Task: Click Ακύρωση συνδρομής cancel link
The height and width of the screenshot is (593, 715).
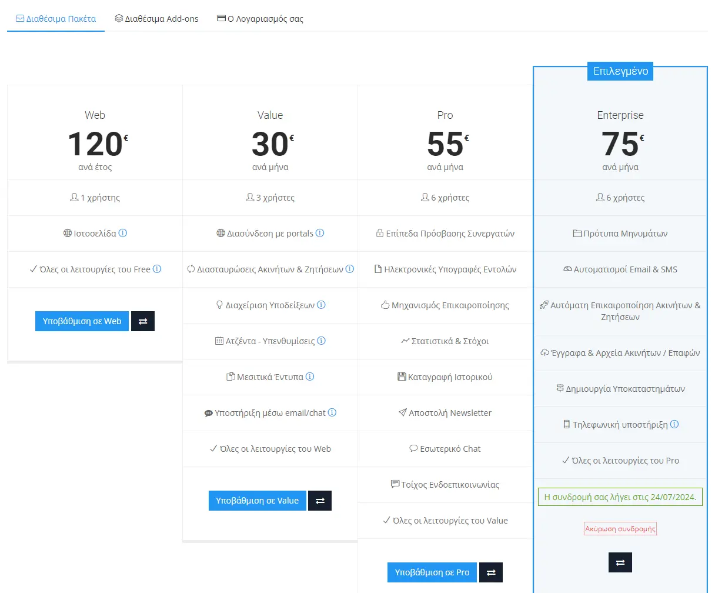Action: pos(620,529)
